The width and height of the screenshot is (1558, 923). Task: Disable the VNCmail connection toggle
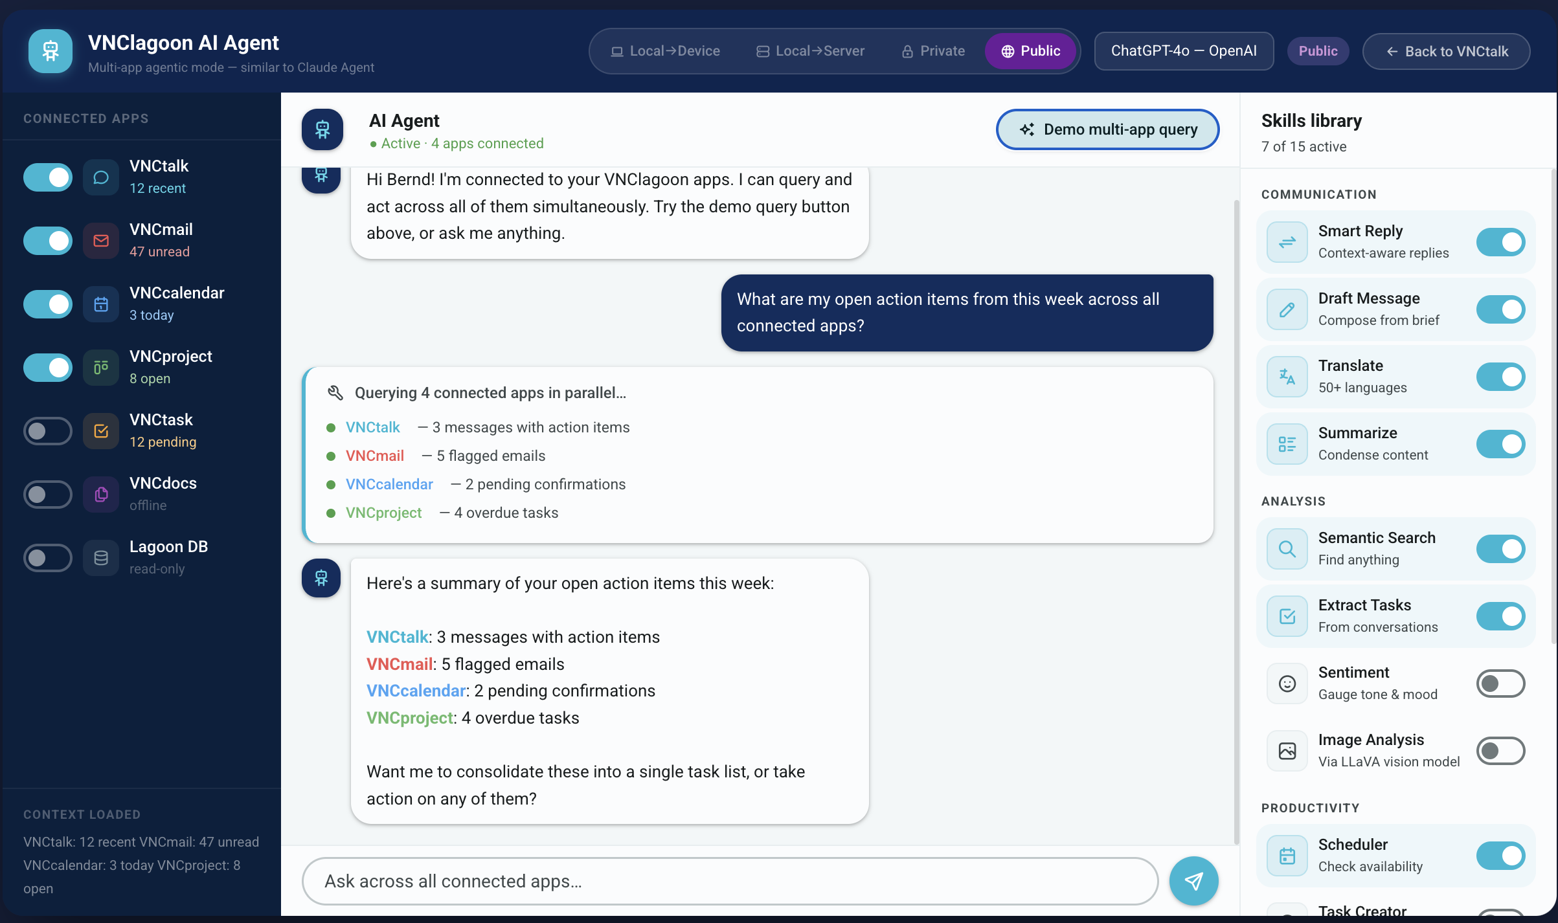point(48,241)
